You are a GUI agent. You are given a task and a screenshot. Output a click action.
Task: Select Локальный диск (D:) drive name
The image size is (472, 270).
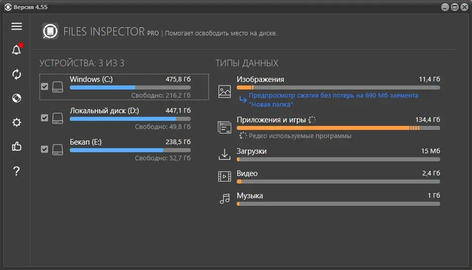coord(104,110)
